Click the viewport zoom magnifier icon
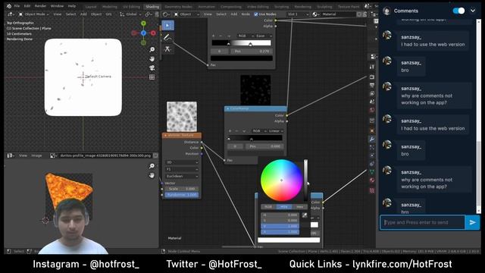The image size is (485, 273). (152, 49)
